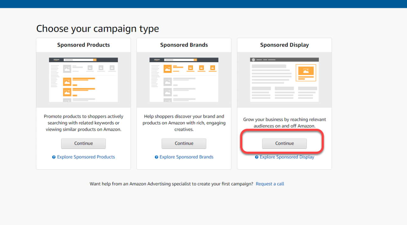Open the Explore Sponsored Brands link
The image size is (407, 225).
click(x=186, y=157)
